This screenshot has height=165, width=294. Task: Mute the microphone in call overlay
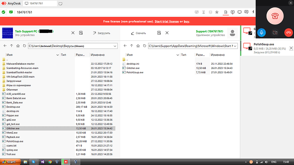(261, 33)
